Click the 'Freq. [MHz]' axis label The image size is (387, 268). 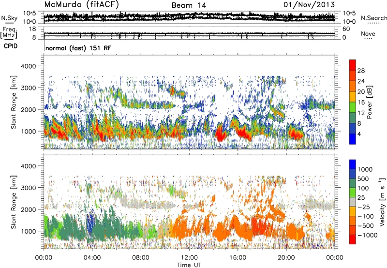[9, 32]
